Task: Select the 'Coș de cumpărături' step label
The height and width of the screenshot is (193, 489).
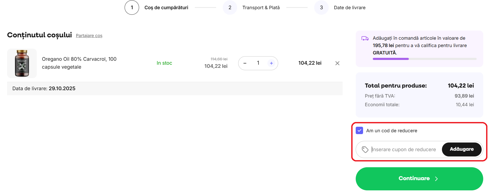Action: [166, 8]
